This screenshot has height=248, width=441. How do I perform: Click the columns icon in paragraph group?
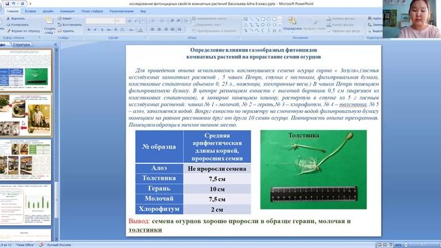(180, 30)
